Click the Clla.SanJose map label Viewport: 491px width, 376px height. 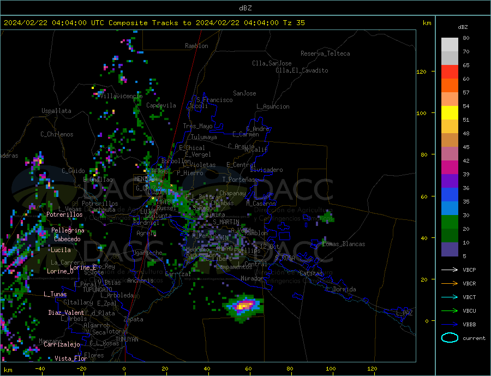[x=272, y=63]
